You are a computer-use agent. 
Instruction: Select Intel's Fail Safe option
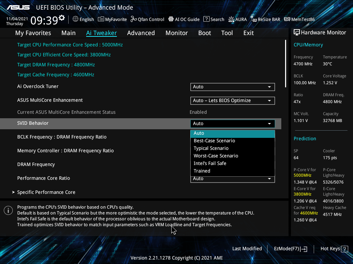[x=233, y=163]
